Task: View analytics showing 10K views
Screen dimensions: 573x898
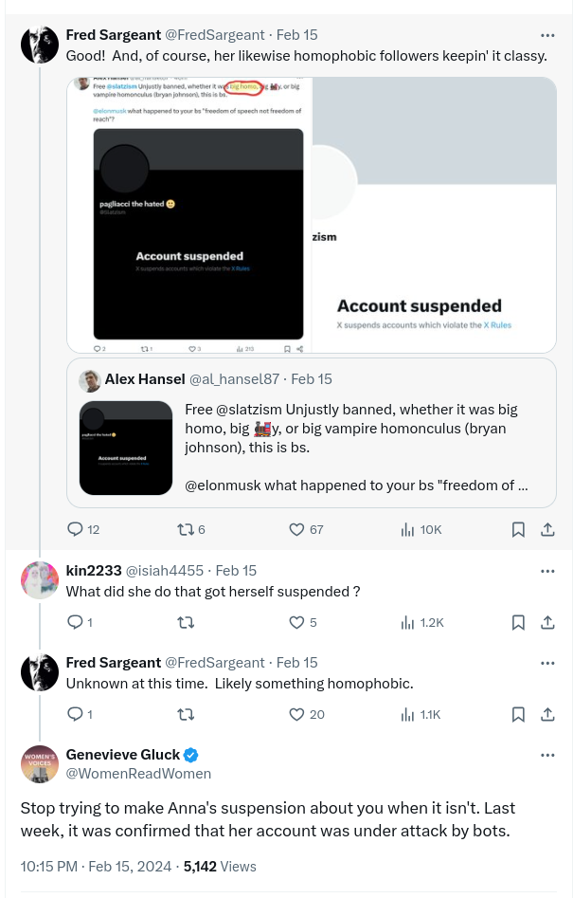Action: (421, 530)
